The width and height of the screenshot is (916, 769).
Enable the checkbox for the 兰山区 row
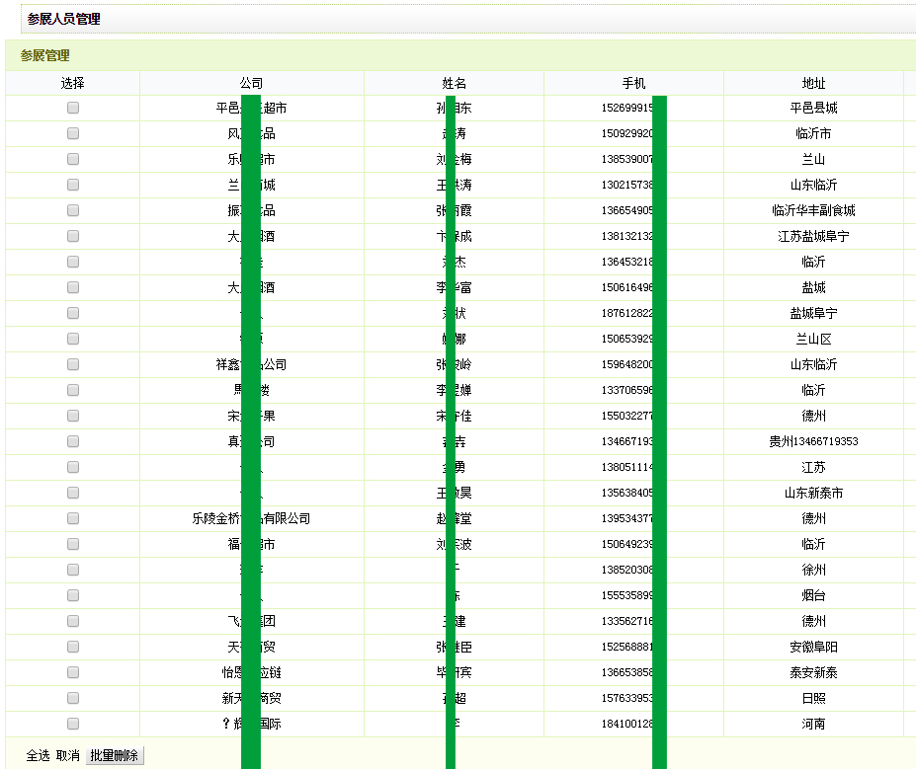pos(73,339)
